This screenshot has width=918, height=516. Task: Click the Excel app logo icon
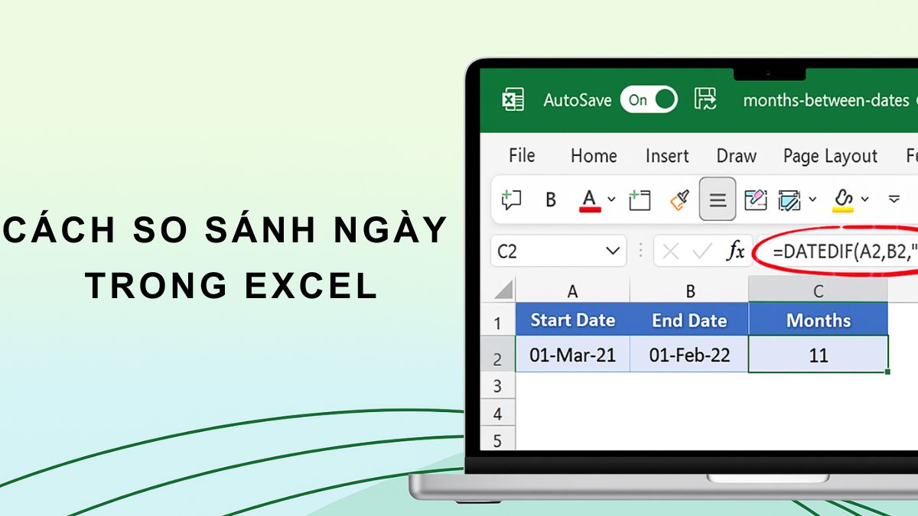click(x=512, y=99)
